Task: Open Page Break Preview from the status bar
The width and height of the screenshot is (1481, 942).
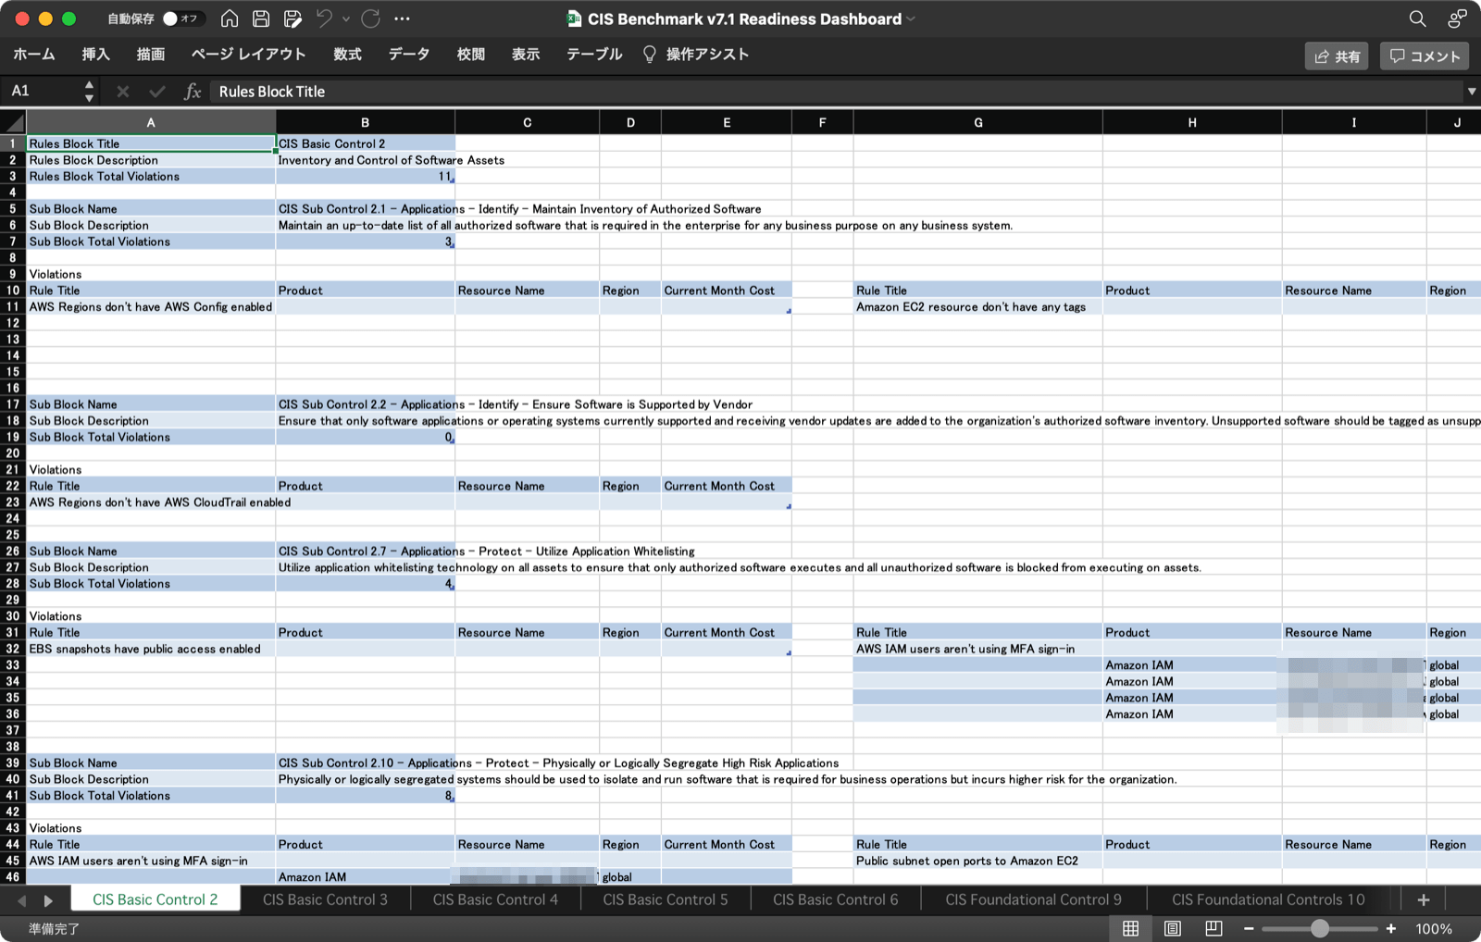Action: tap(1213, 928)
